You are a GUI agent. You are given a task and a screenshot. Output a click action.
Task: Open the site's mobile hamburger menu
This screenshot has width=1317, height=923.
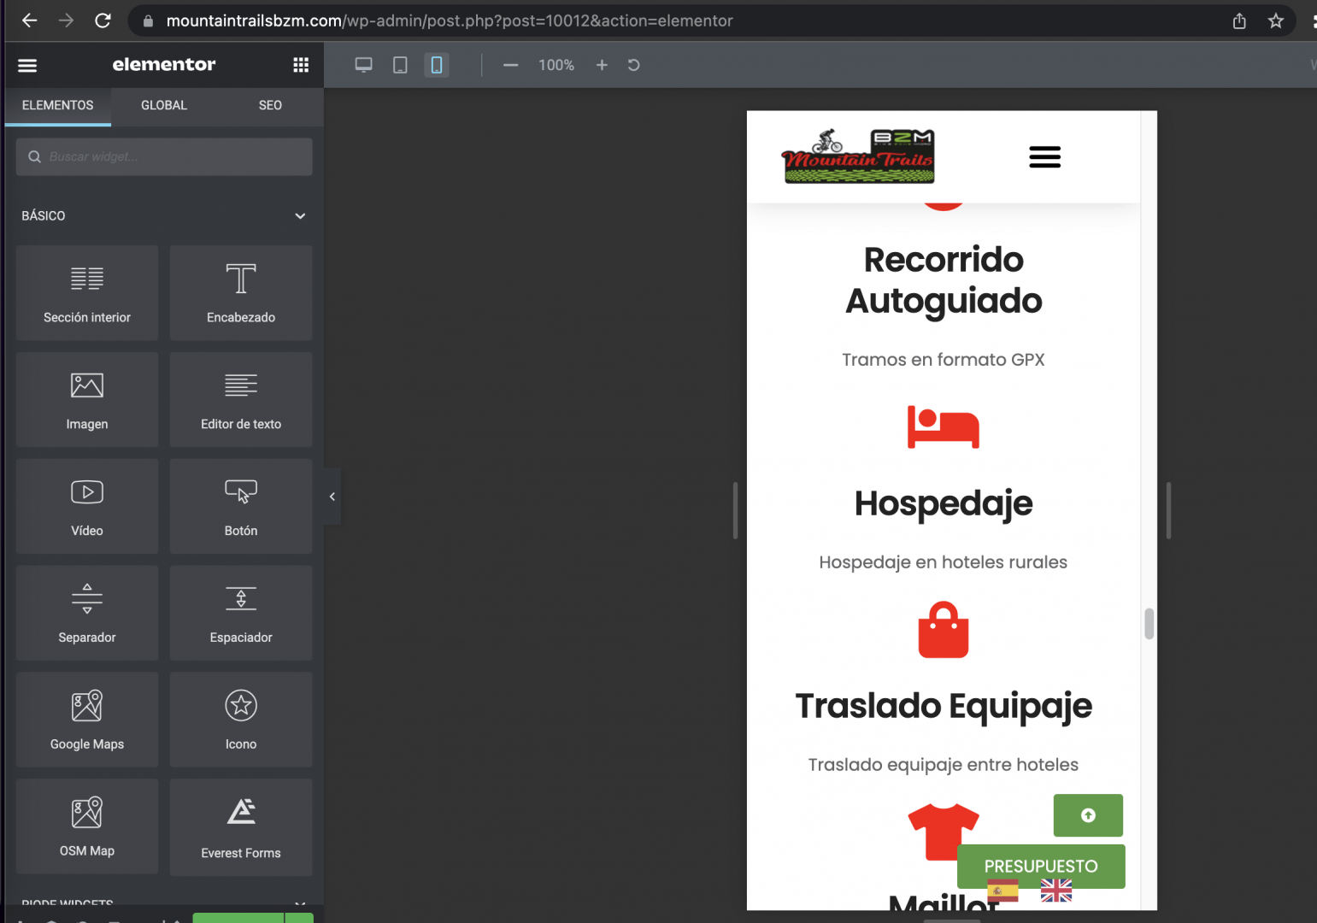point(1044,157)
